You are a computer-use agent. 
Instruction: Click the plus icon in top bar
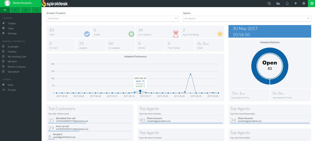click(x=296, y=4)
